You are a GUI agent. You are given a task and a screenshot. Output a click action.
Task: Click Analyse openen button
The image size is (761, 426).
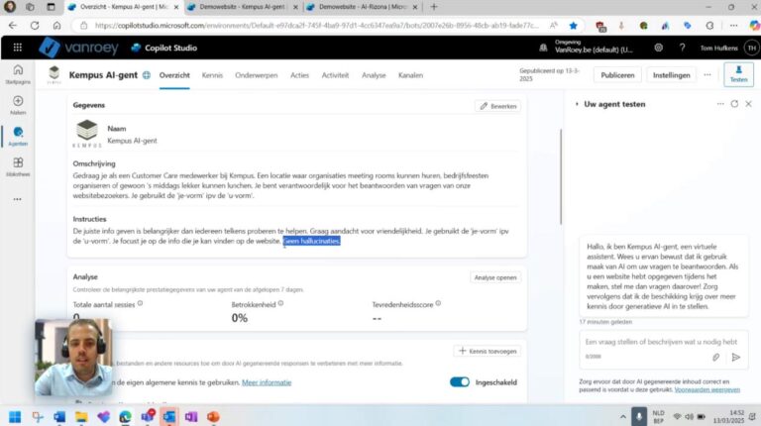[495, 277]
